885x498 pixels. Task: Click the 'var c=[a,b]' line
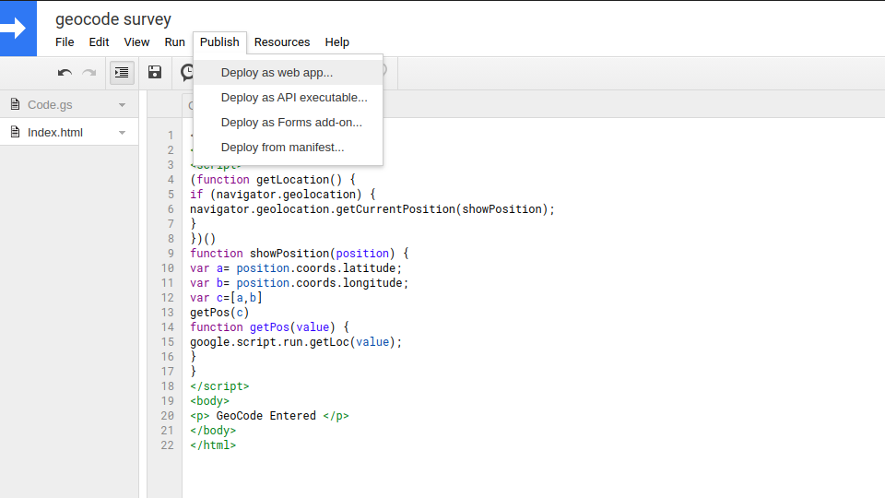tap(226, 298)
